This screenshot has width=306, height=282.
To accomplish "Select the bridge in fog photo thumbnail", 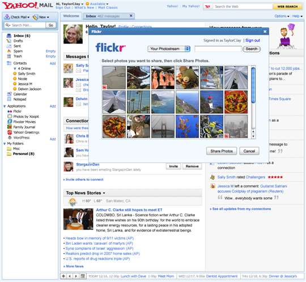I will (x=163, y=126).
